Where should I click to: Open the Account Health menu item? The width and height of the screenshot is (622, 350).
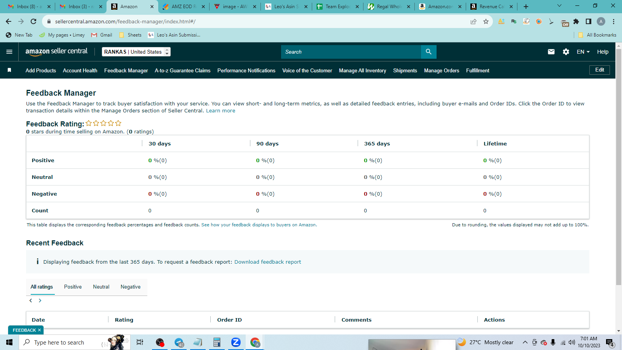click(80, 70)
